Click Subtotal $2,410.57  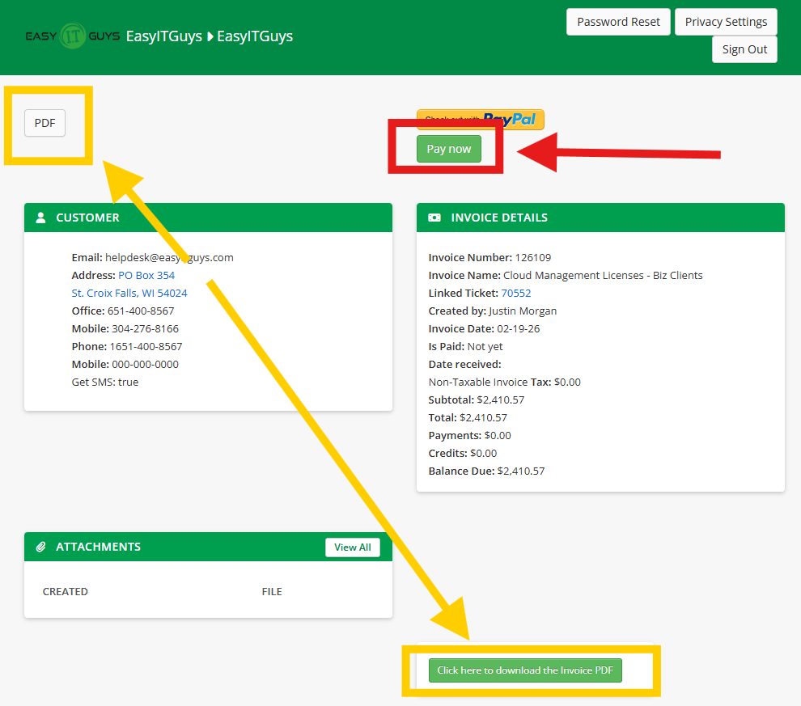tap(476, 400)
